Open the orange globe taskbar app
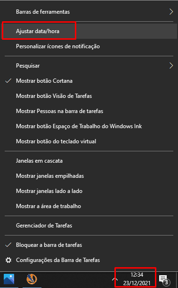178x288 pixels. coord(32,279)
